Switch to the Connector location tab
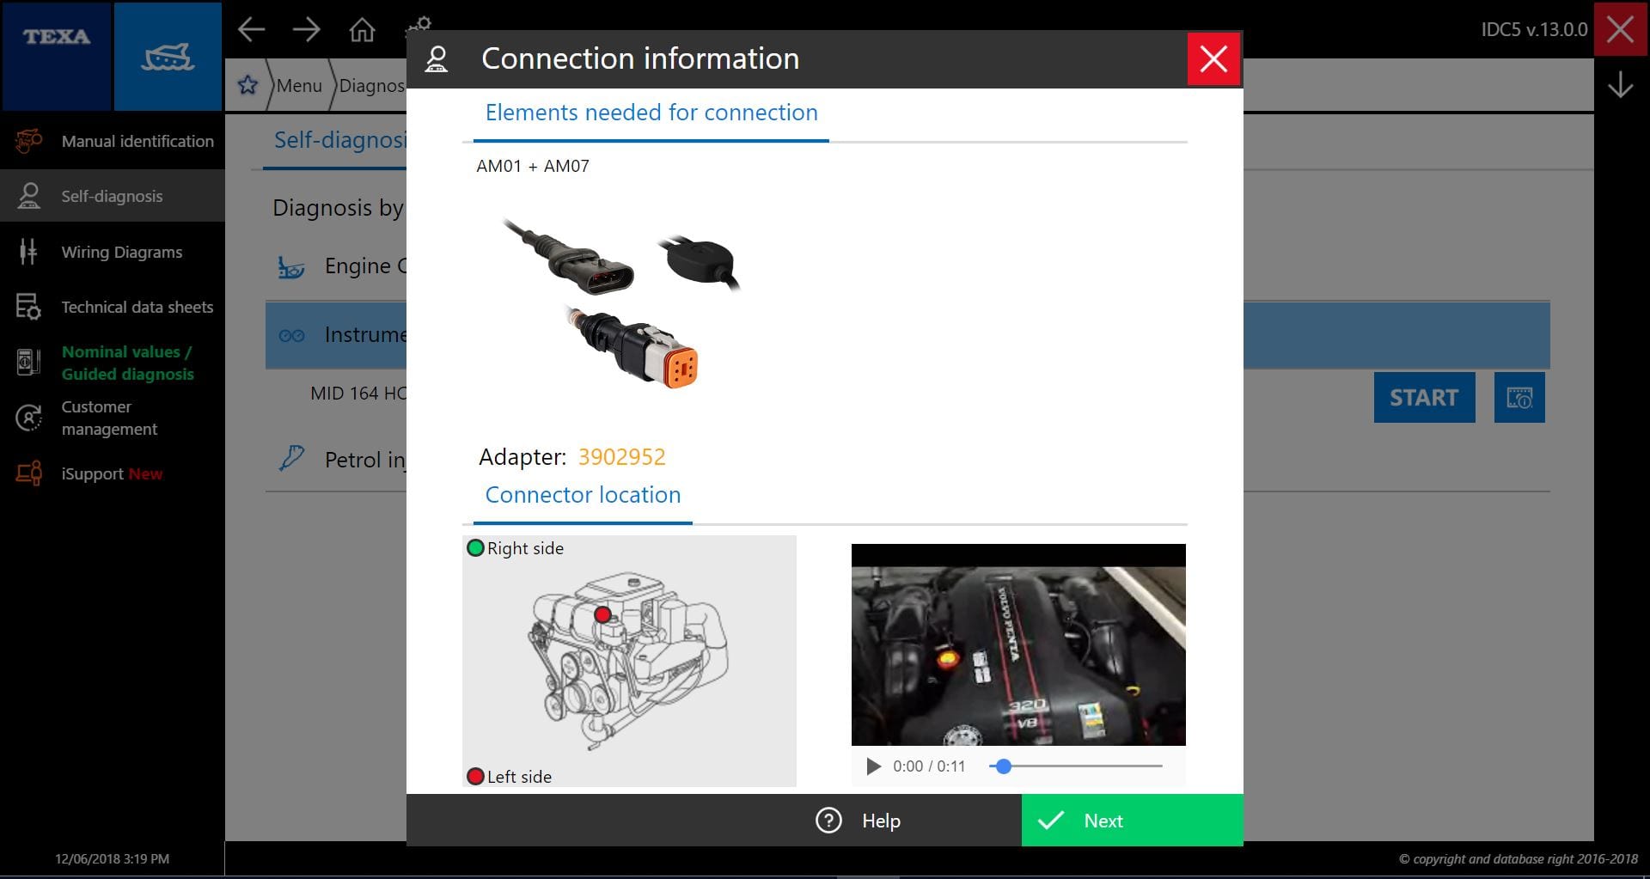 [x=583, y=494]
